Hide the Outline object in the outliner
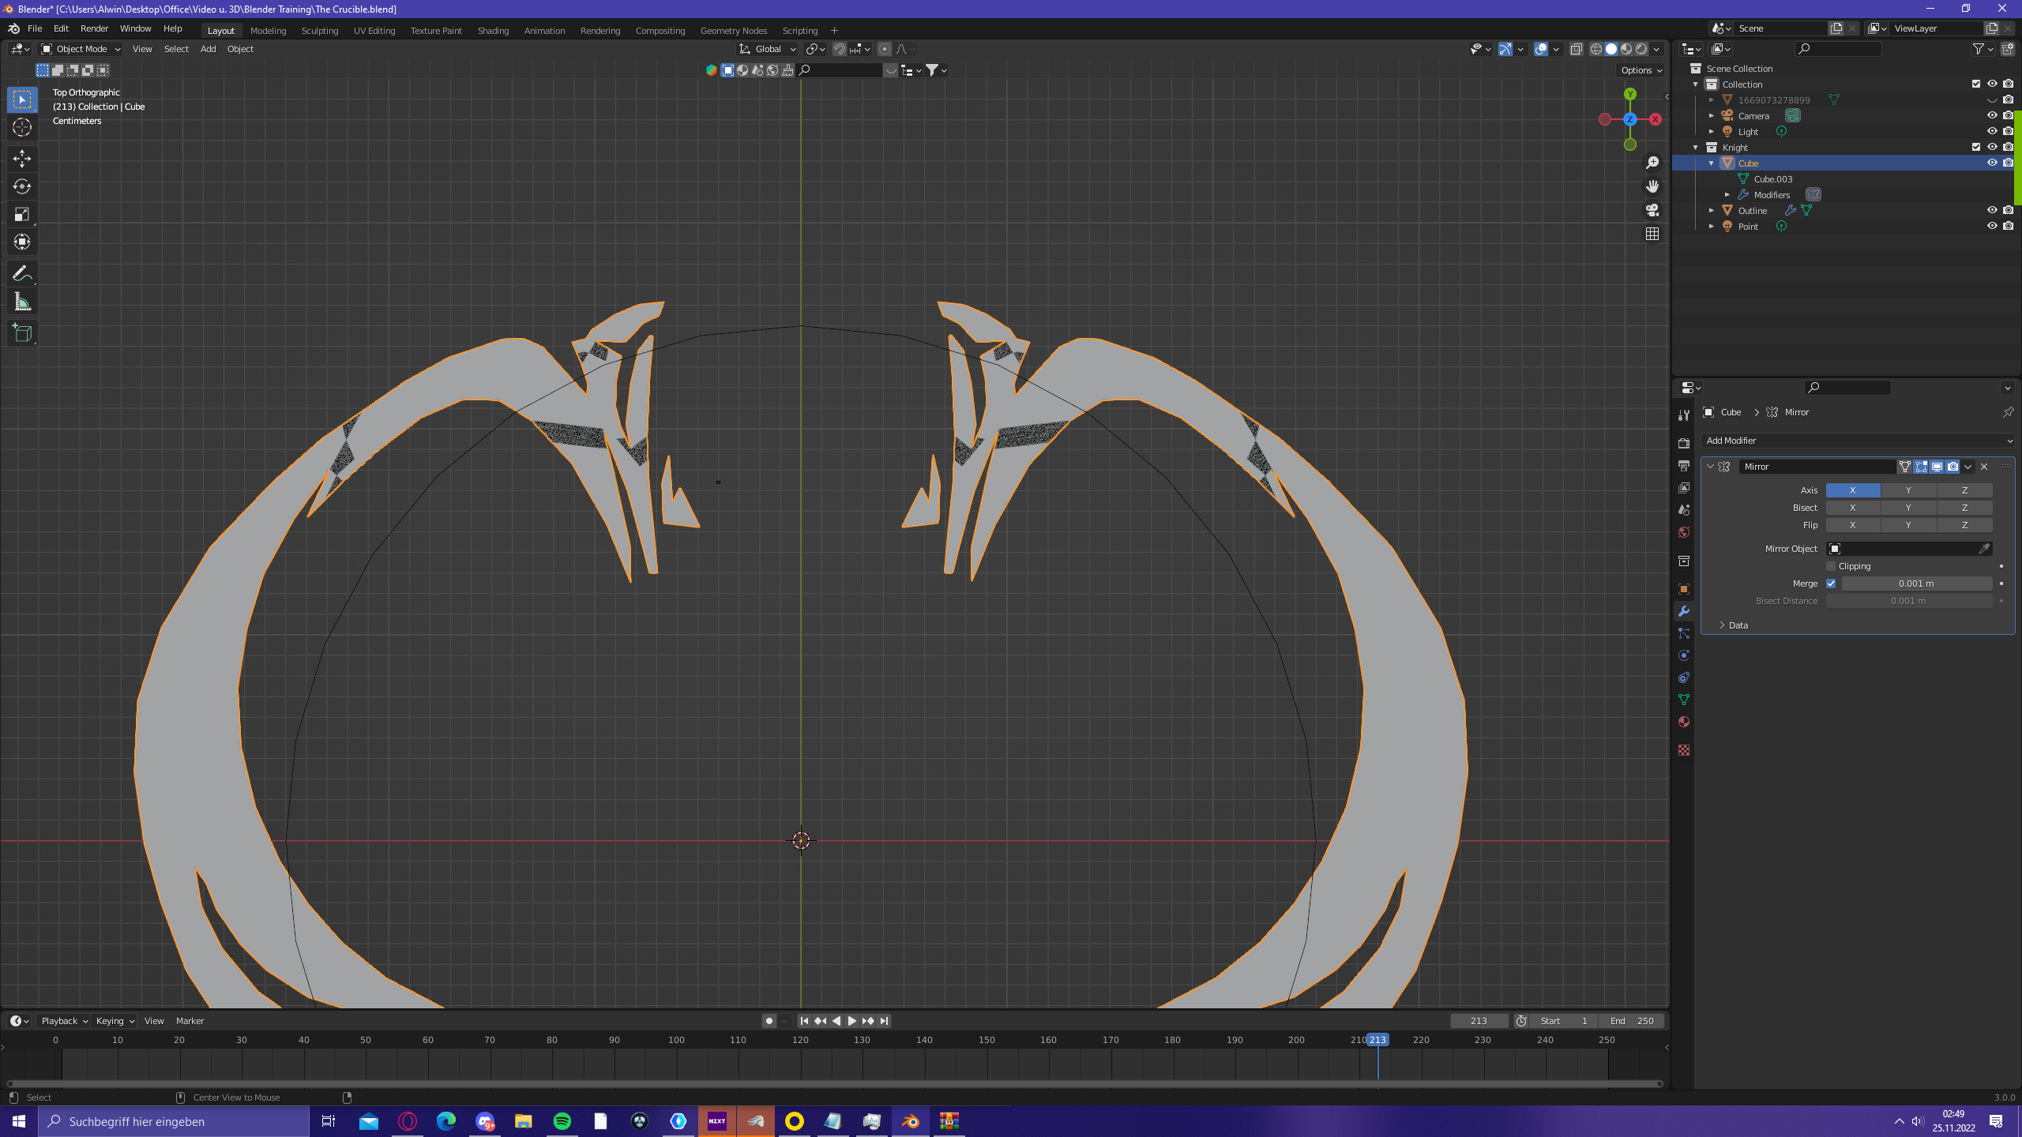 tap(1991, 210)
